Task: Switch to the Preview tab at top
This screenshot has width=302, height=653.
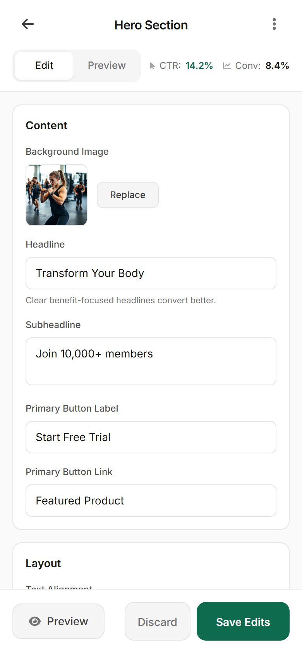Action: click(x=106, y=66)
